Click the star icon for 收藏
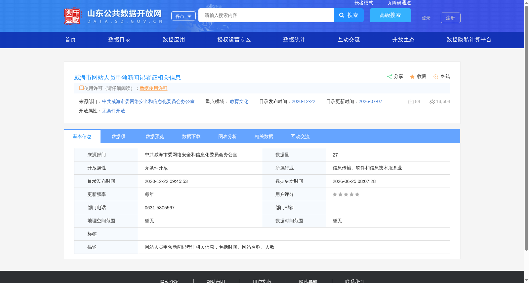This screenshot has height=283, width=529. (x=412, y=77)
